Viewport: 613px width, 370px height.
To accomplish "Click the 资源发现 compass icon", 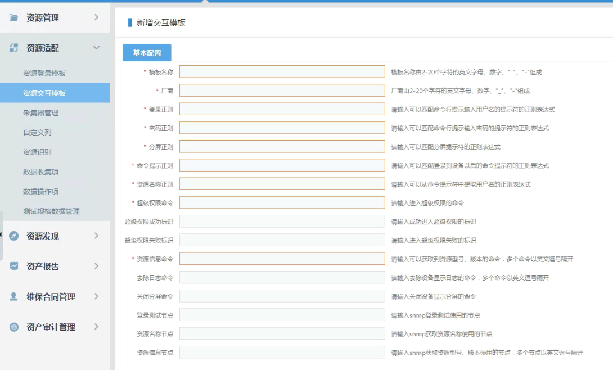I will pos(13,236).
